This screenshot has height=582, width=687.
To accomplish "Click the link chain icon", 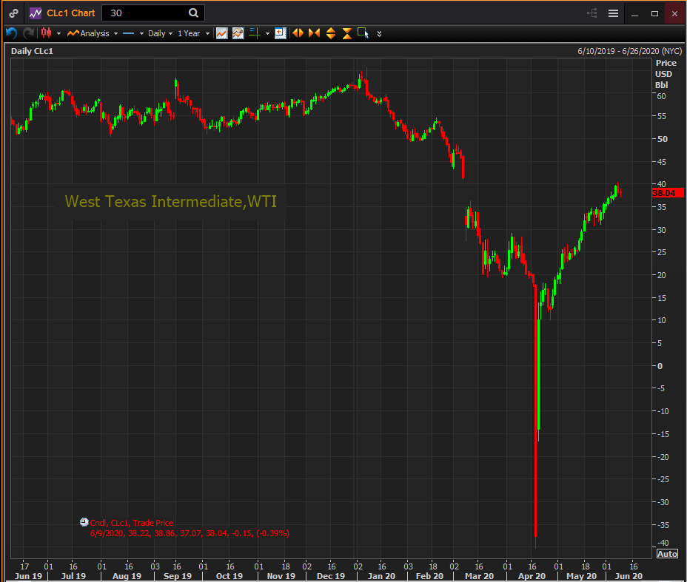I will tap(13, 13).
